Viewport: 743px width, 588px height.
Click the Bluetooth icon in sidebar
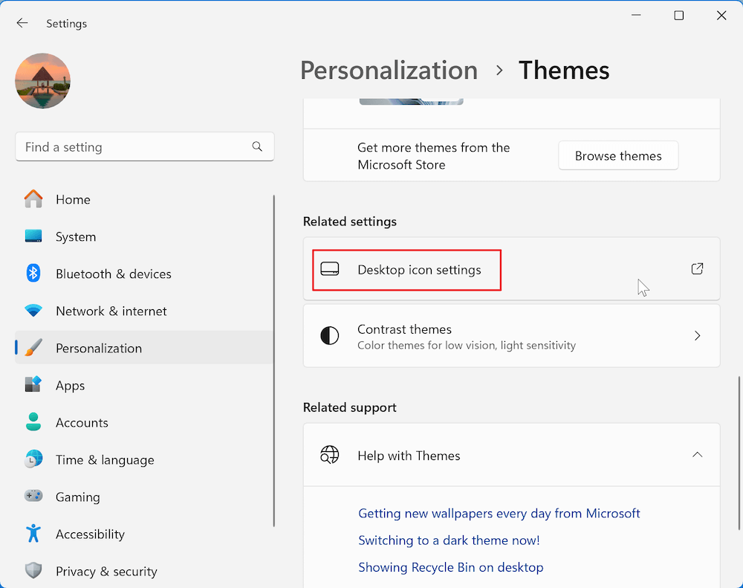click(33, 274)
